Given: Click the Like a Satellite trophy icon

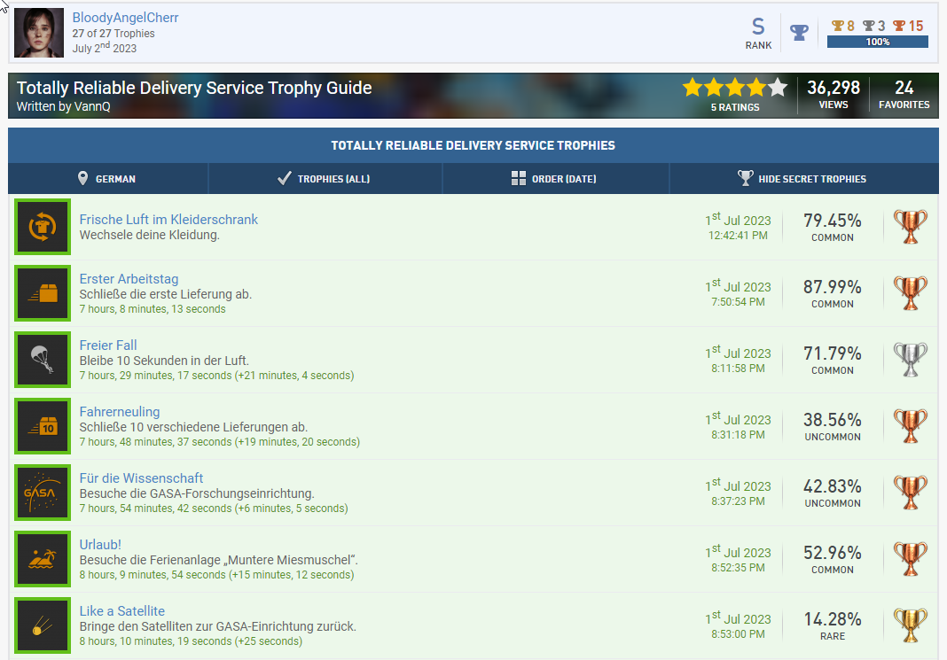Looking at the screenshot, I should (x=42, y=625).
